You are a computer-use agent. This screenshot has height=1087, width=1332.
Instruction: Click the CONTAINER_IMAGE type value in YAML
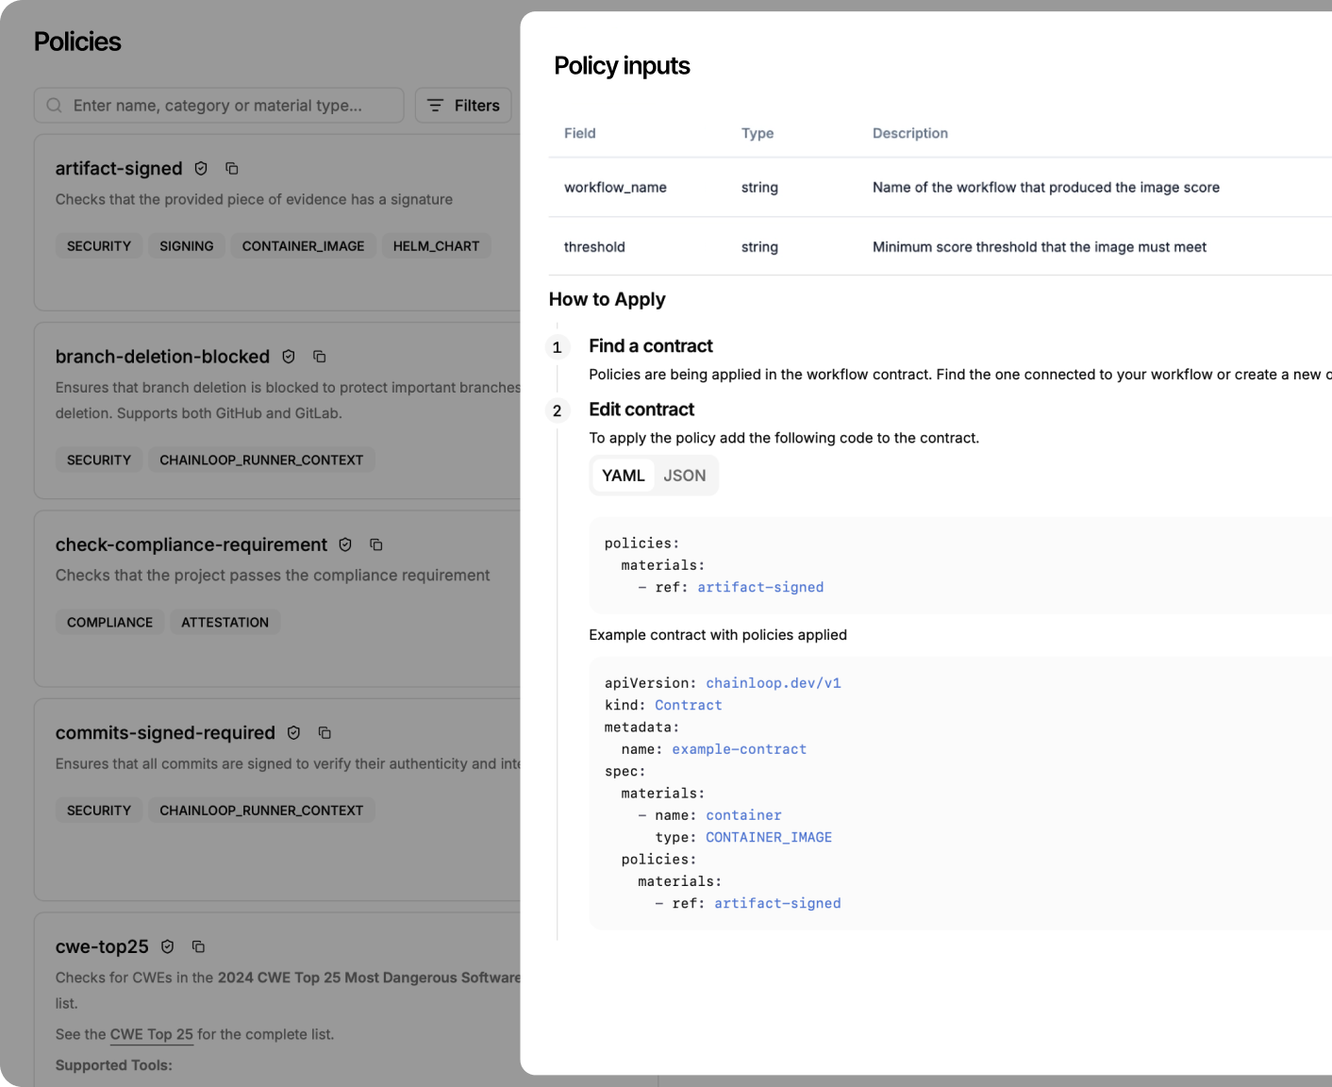[769, 837]
